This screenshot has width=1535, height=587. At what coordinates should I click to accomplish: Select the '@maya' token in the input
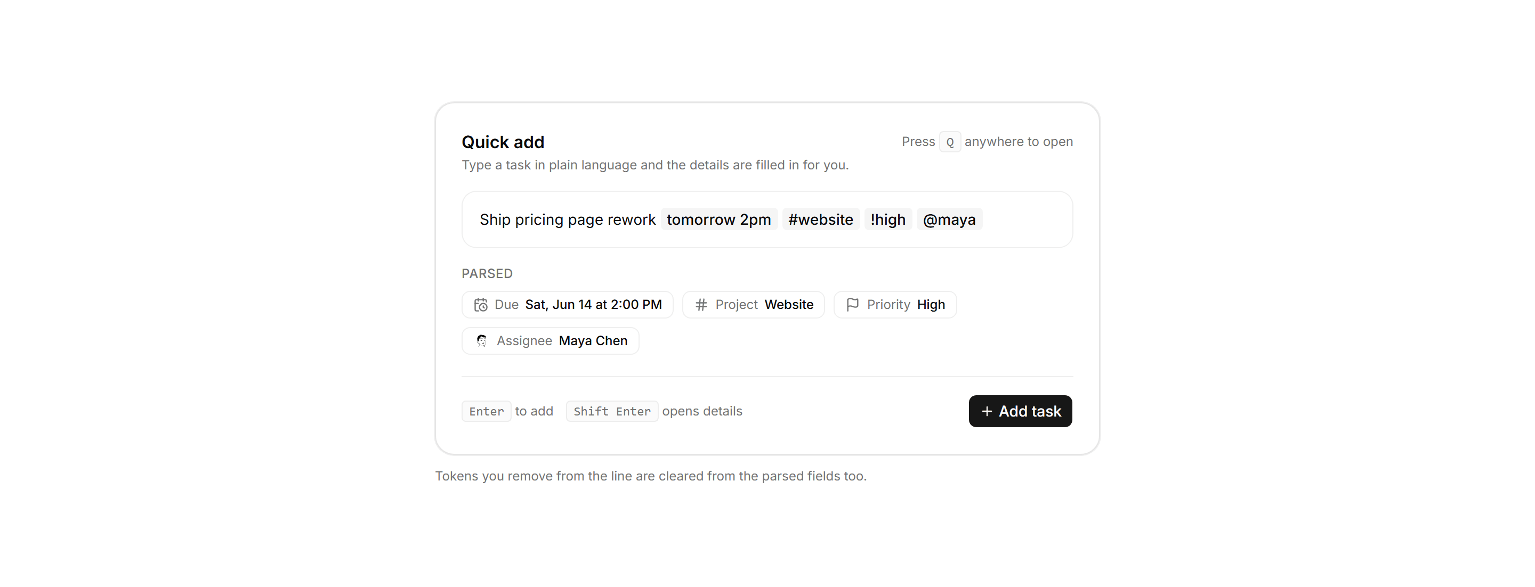tap(949, 219)
